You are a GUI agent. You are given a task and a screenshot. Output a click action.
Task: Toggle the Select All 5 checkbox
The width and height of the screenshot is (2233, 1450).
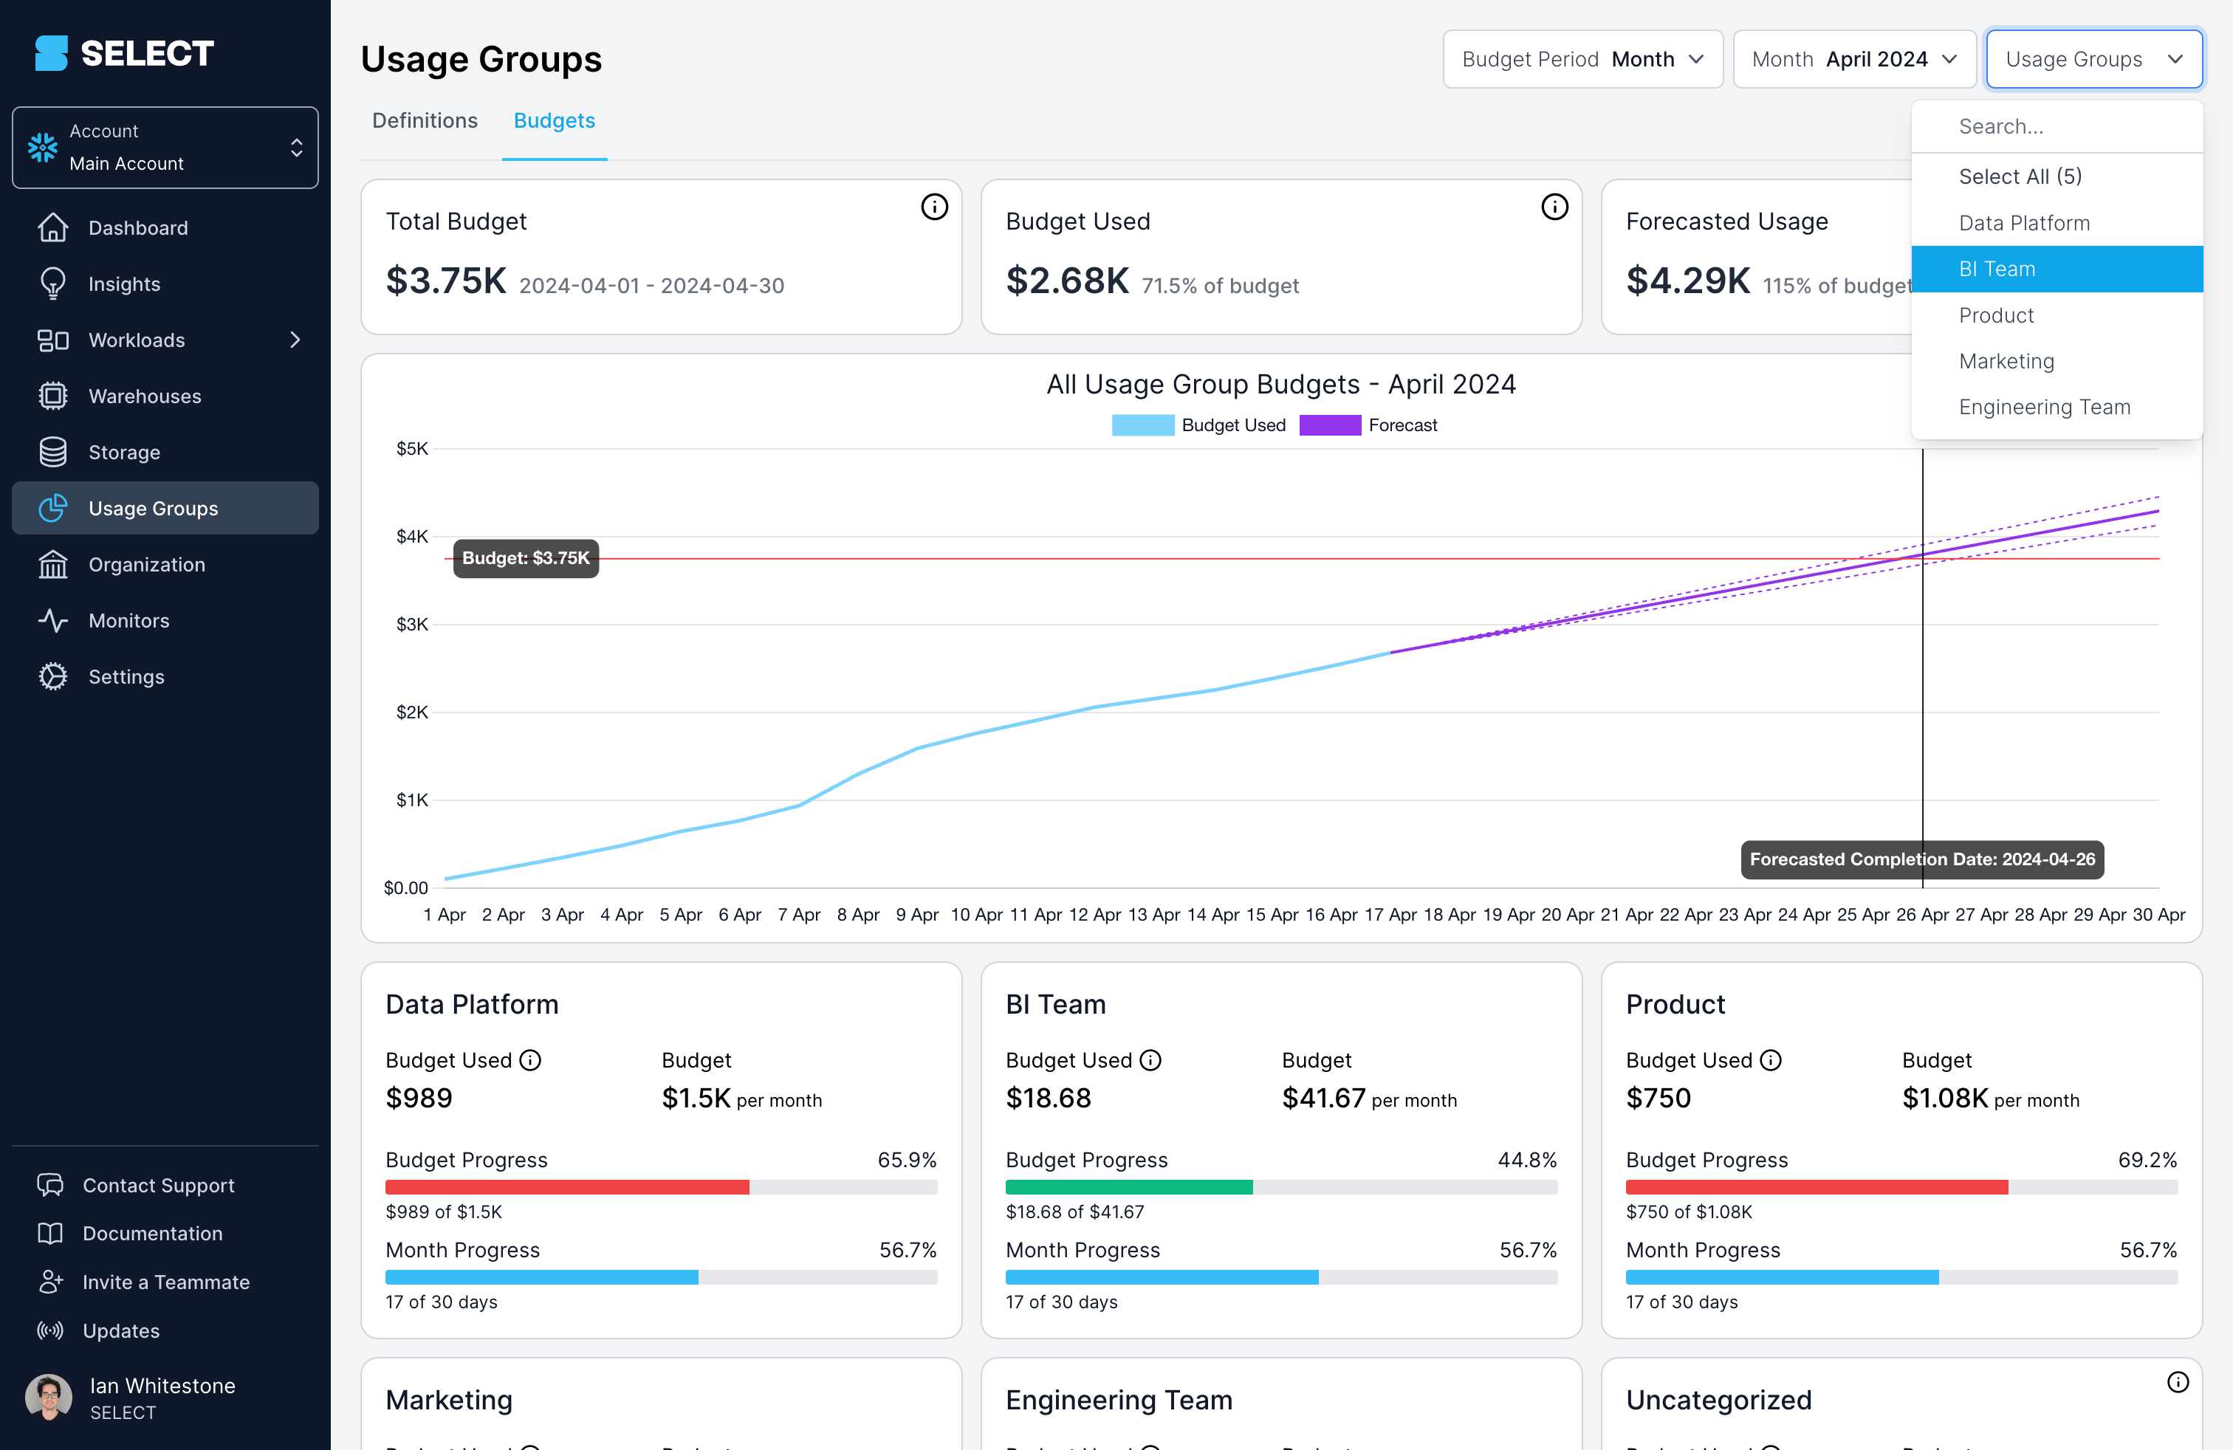pyautogui.click(x=2020, y=176)
